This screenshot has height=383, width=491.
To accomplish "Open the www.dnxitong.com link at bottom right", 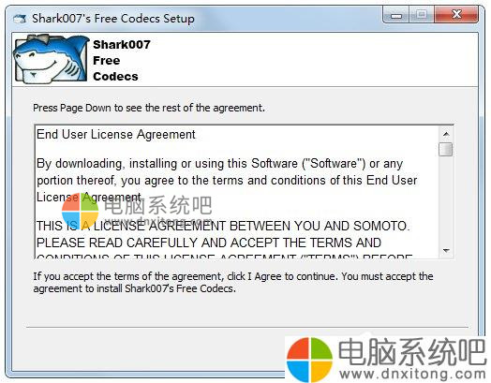I will [412, 374].
